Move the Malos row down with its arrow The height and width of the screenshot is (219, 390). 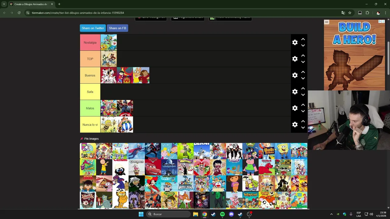click(x=303, y=111)
